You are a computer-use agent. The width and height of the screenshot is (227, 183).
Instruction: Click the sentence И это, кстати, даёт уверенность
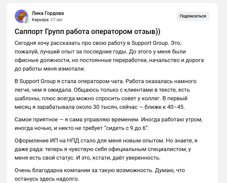click(x=118, y=158)
